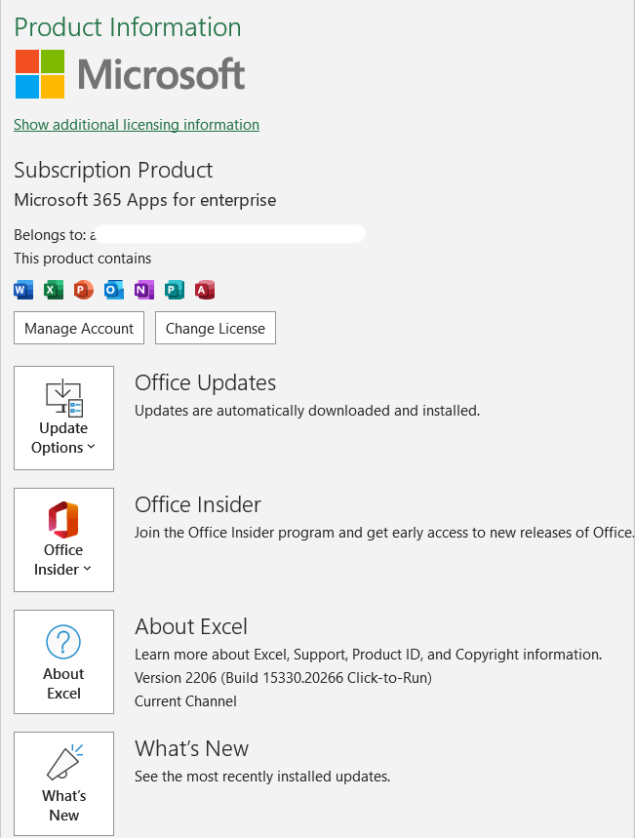Screen dimensions: 635x838
Task: Click the What's New heading text
Action: 191,748
